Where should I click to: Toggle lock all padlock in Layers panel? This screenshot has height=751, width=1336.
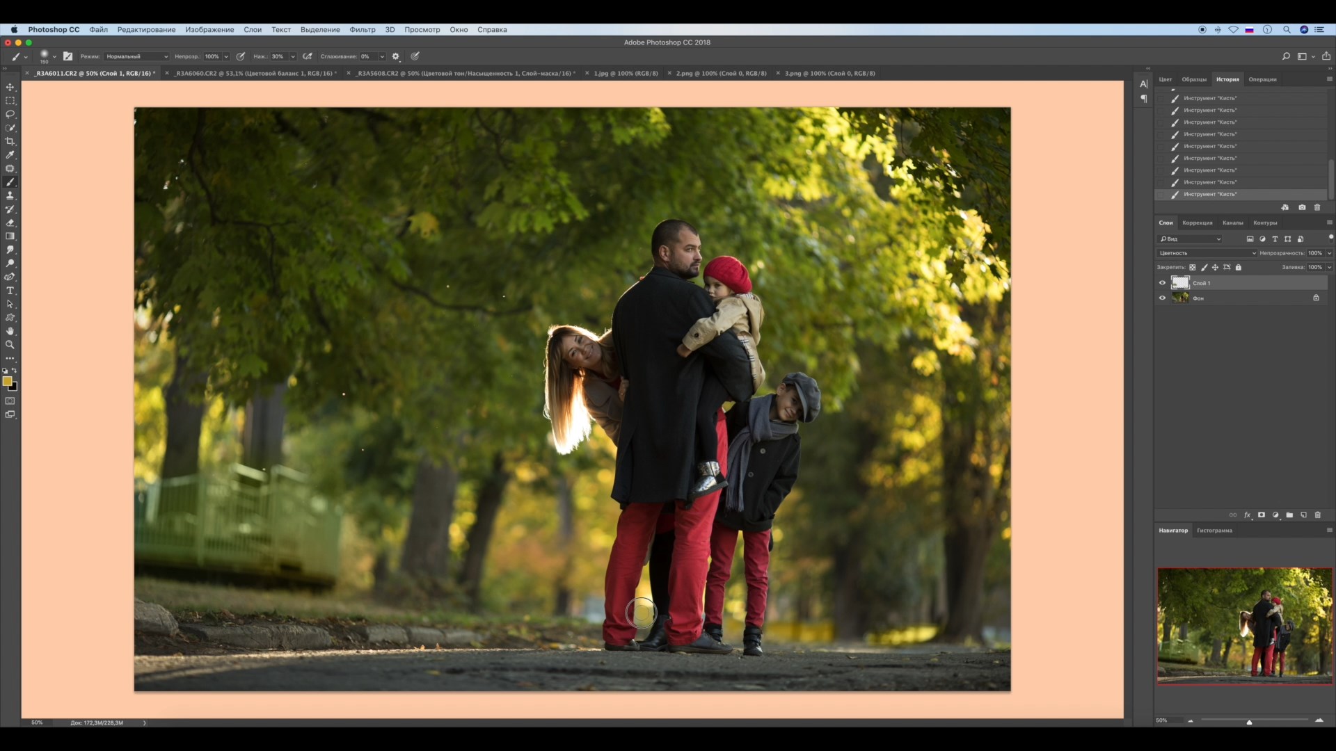[1239, 267]
